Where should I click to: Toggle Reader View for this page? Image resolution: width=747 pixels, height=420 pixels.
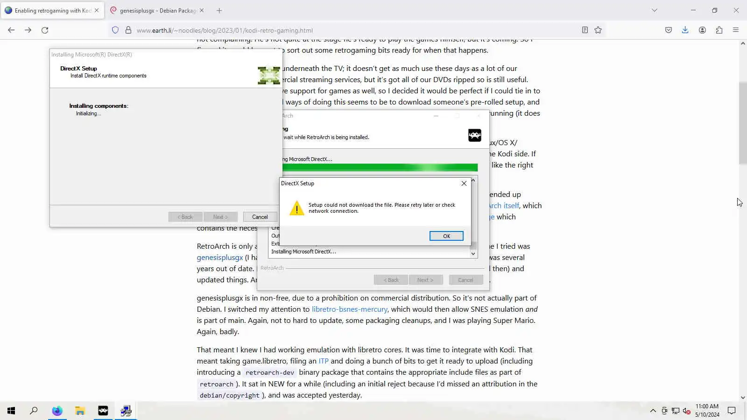tap(585, 30)
